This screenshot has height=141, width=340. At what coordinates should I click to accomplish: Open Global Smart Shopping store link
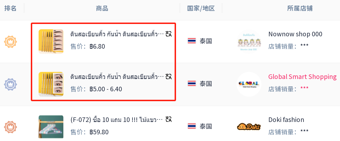coord(302,76)
